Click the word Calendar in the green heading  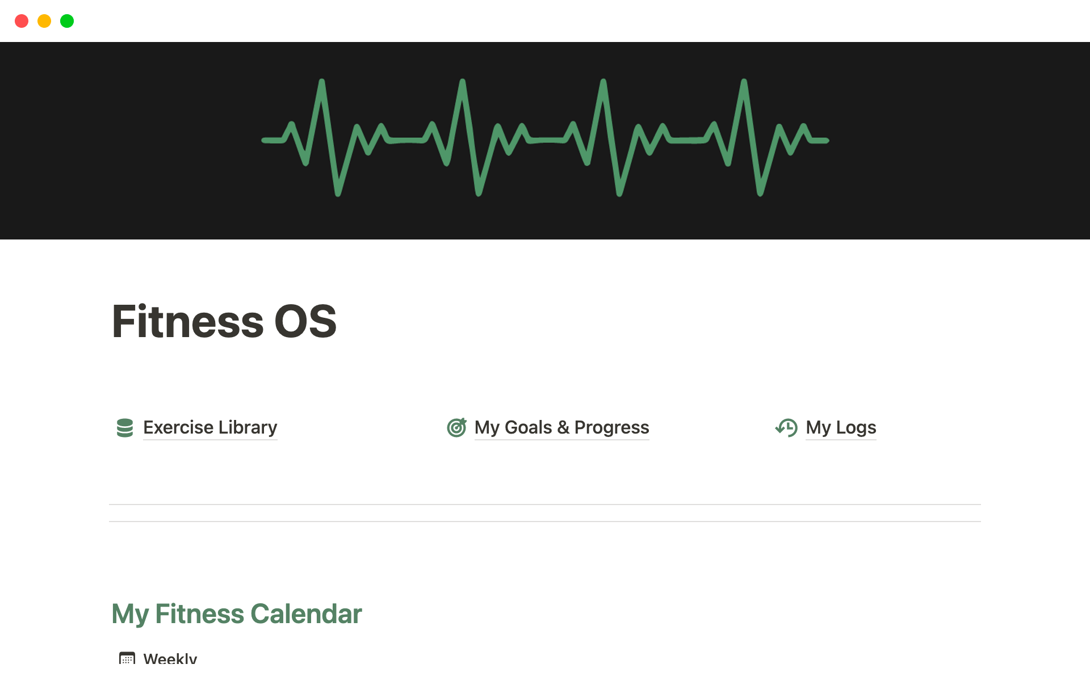click(x=305, y=614)
